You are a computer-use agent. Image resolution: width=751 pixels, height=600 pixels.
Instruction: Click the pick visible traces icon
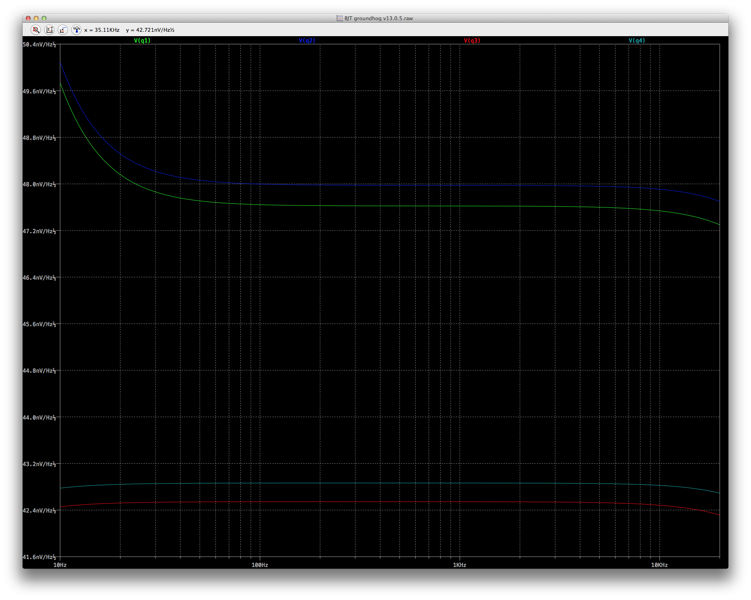(x=63, y=30)
